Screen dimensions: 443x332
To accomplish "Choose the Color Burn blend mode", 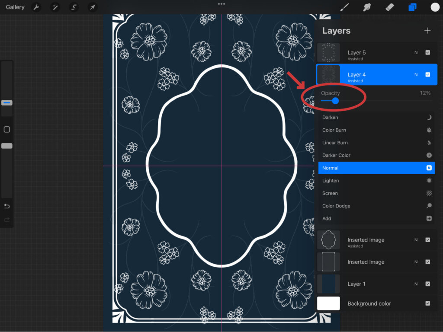I will pos(334,130).
